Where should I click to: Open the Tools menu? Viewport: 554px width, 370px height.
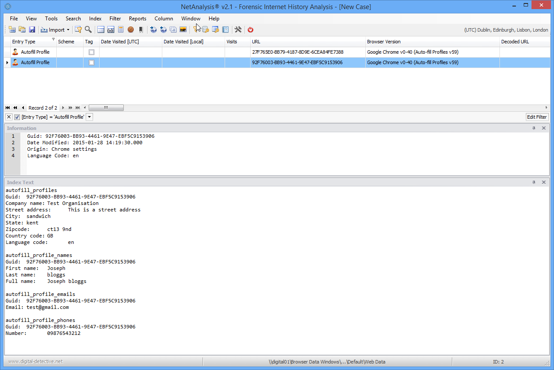[x=51, y=19]
